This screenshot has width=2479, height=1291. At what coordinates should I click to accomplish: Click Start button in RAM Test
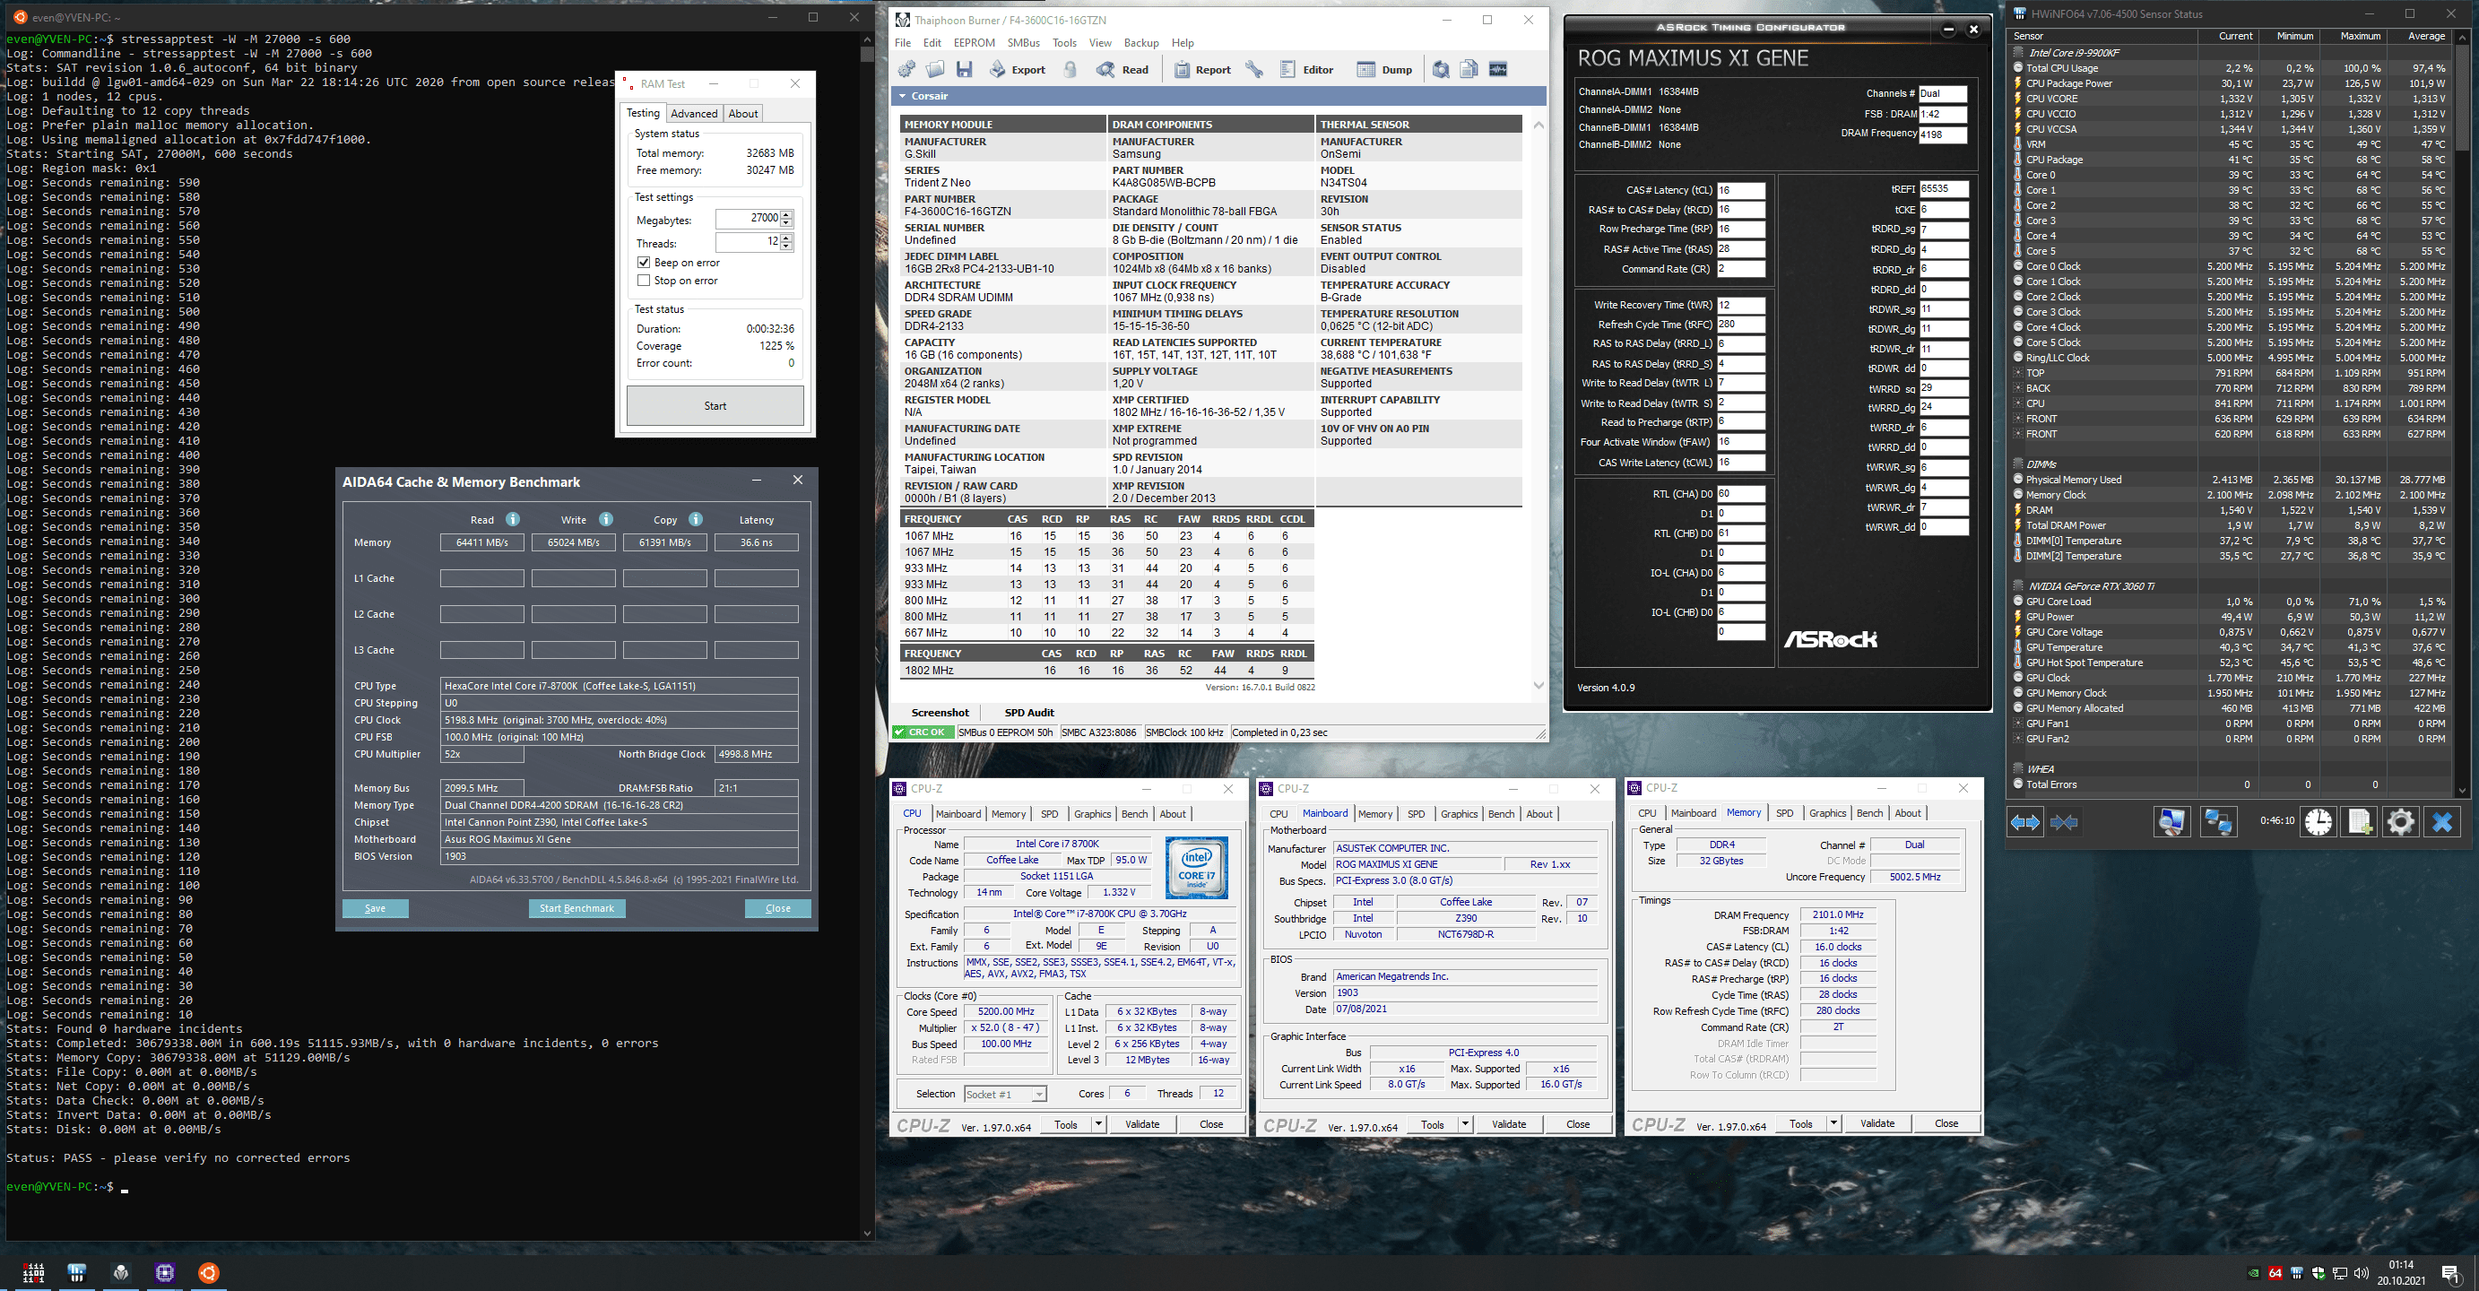click(x=715, y=406)
